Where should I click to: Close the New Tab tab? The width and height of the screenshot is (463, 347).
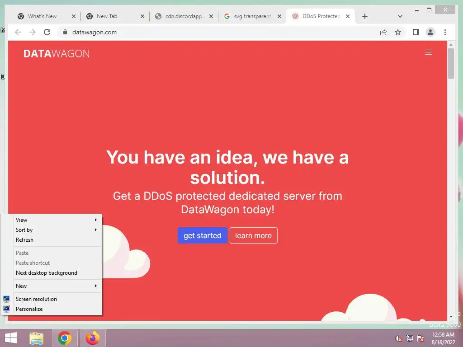tap(142, 16)
